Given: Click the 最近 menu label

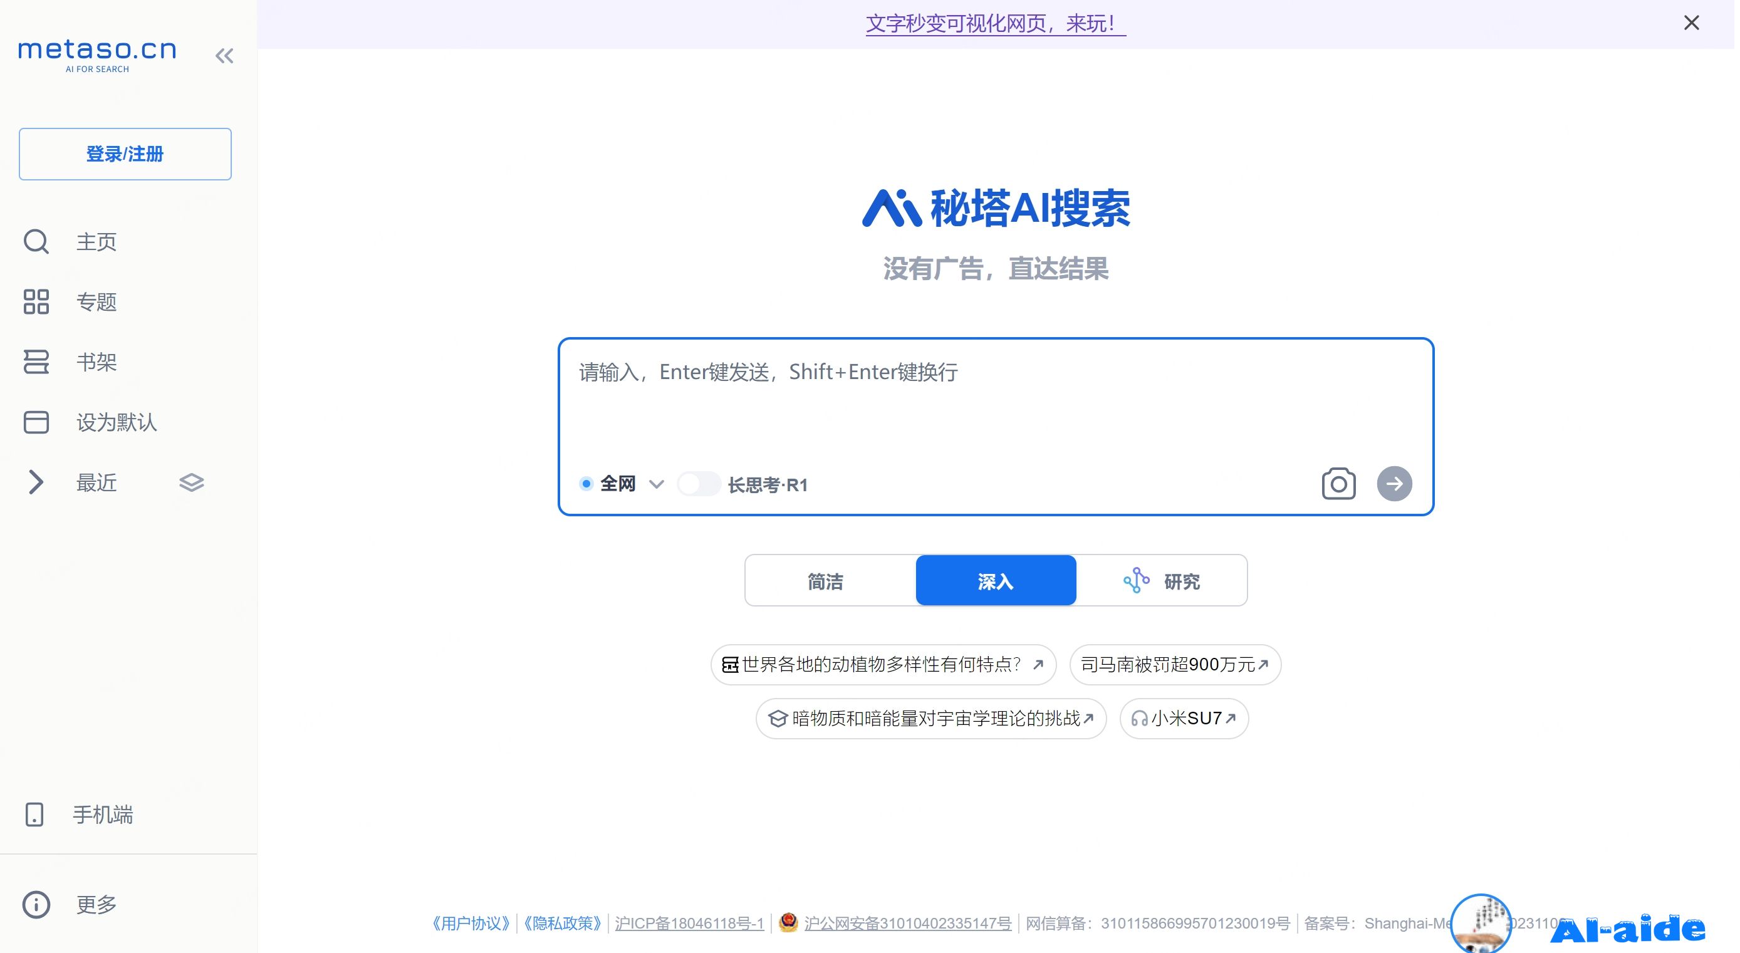Looking at the screenshot, I should [x=96, y=482].
